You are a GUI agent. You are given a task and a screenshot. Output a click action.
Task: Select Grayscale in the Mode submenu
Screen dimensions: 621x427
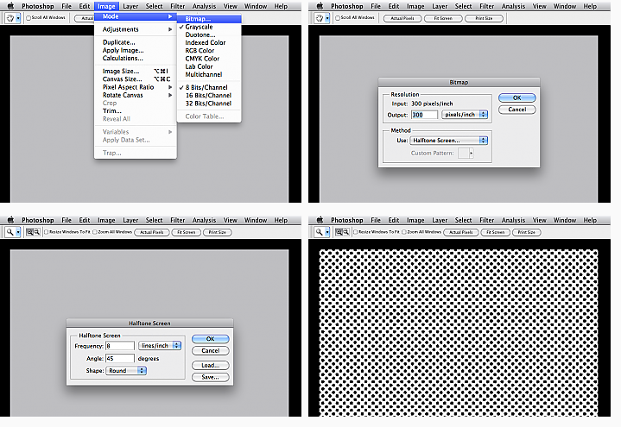tap(209, 27)
